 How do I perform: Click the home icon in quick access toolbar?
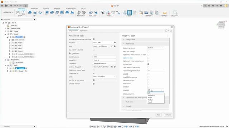tap(25, 6)
